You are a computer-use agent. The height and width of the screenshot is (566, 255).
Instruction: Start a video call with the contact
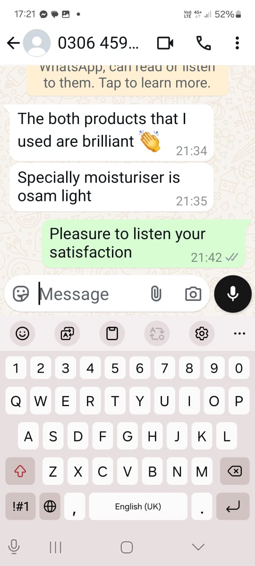tap(165, 43)
